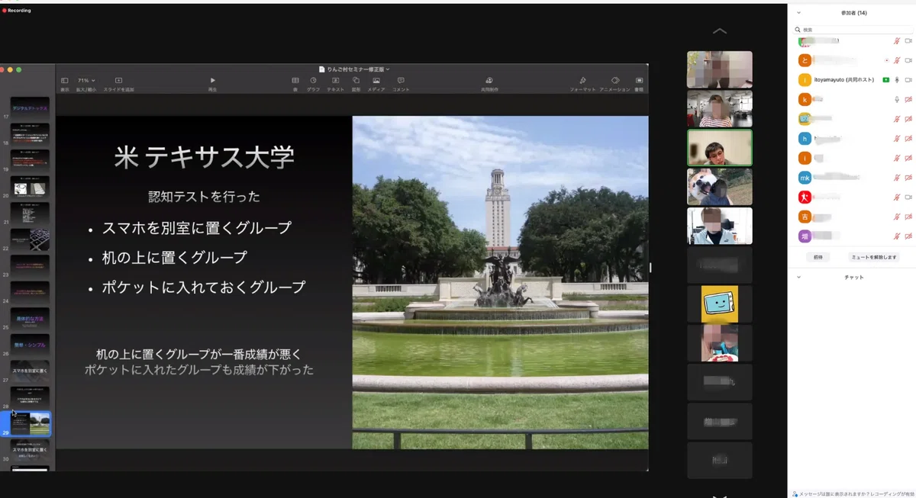Click bullet スマホを別室に置くグループ
916x498 pixels.
pyautogui.click(x=196, y=227)
